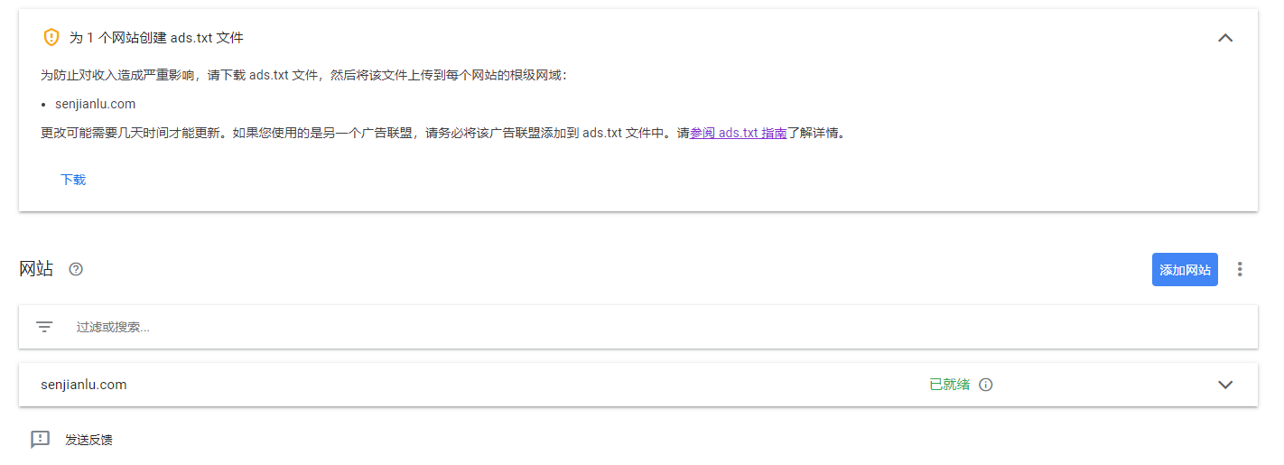Click the help icon next to 网站

point(76,269)
